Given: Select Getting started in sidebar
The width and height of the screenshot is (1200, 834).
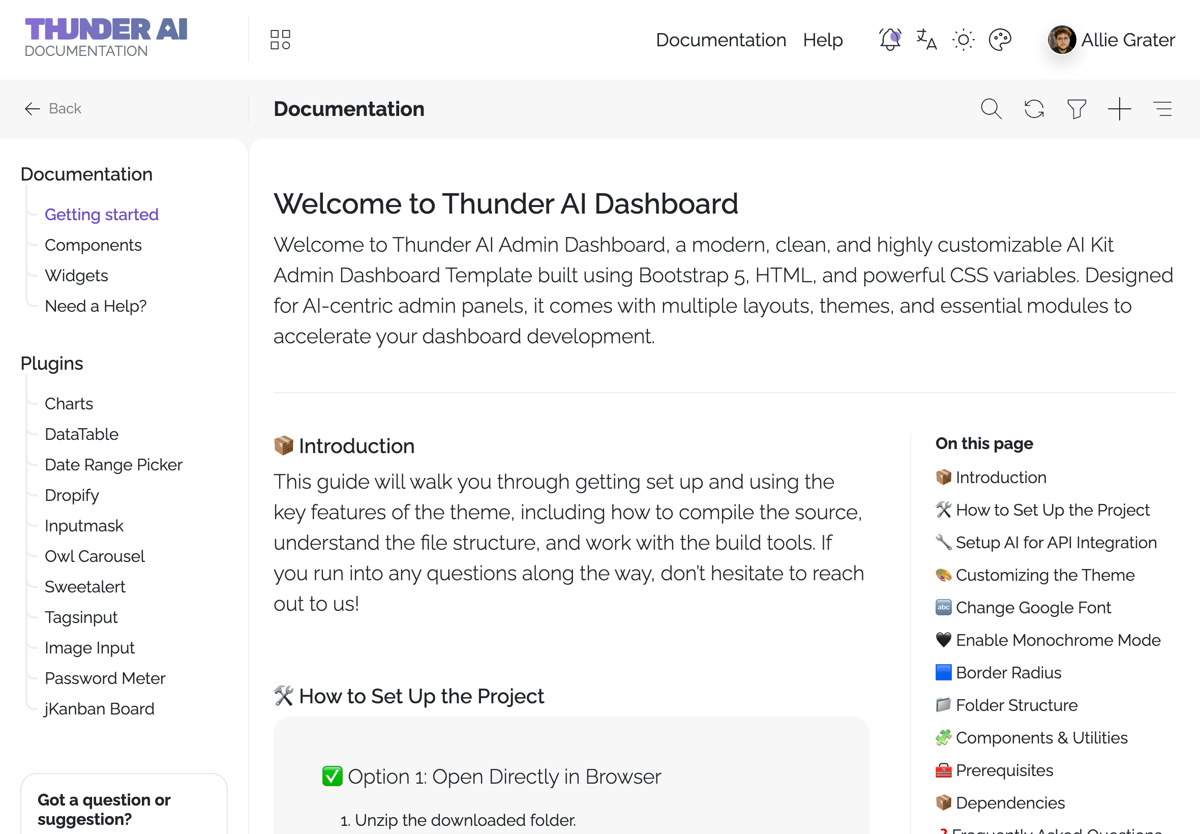Looking at the screenshot, I should pos(101,214).
